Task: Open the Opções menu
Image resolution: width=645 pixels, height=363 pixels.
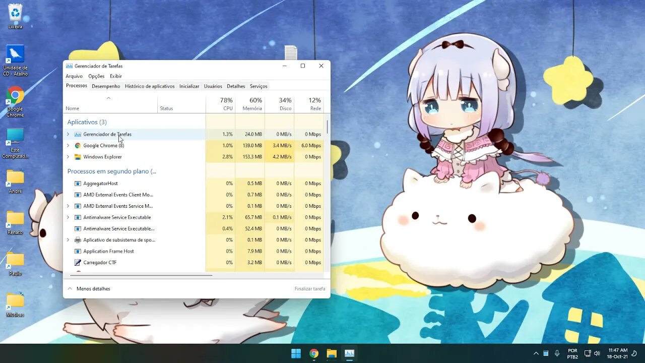Action: tap(96, 76)
